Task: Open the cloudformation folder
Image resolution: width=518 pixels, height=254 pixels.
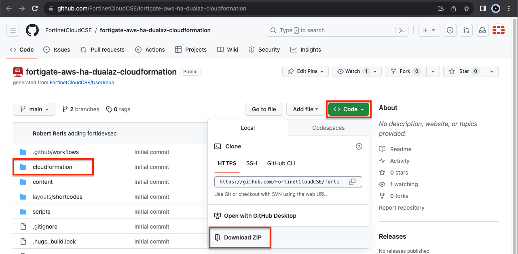Action: tap(52, 167)
